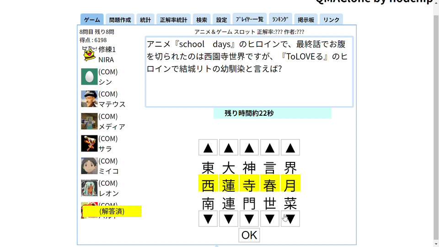
Task: Click シン's egg avatar
Action: [89, 76]
